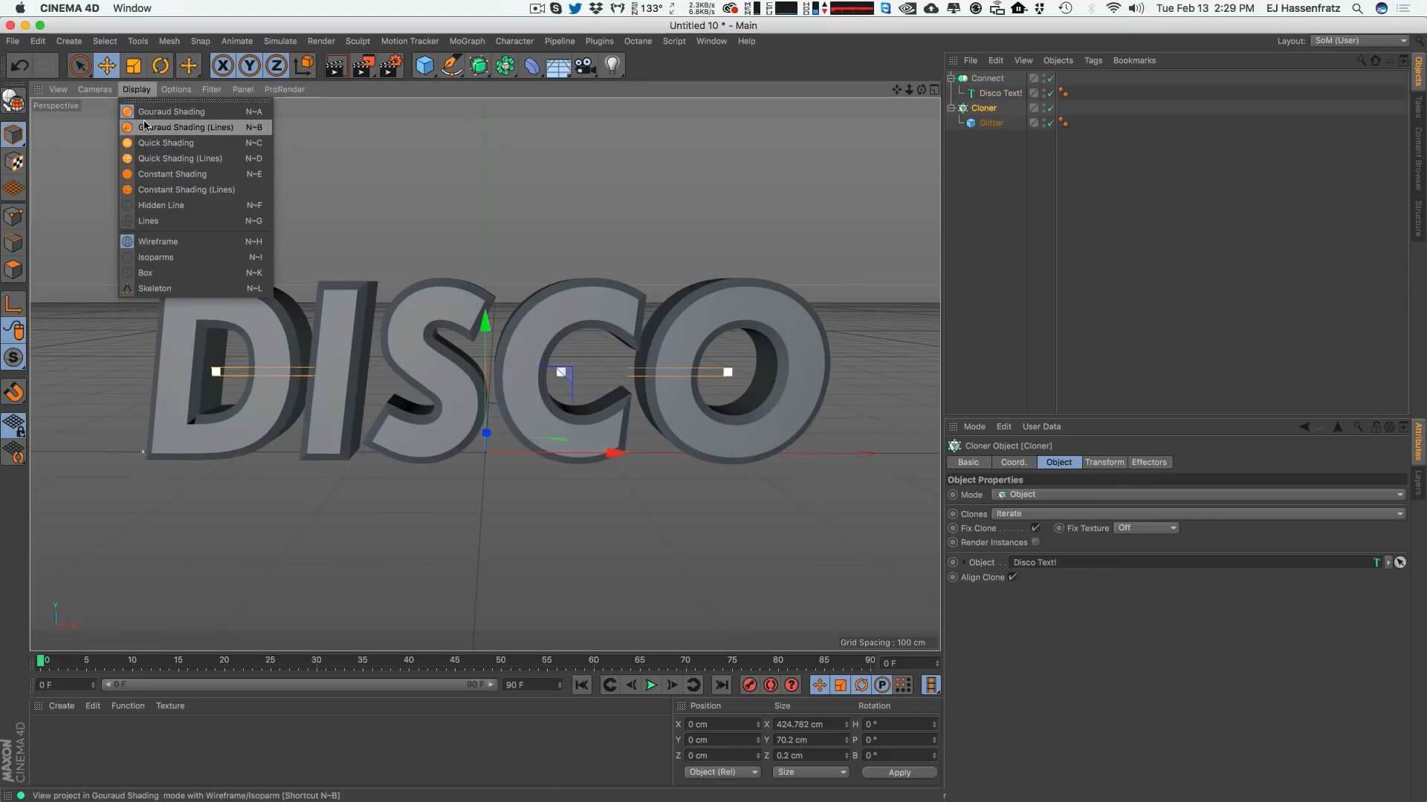Click the Render to Picture Viewer icon

[x=363, y=66]
